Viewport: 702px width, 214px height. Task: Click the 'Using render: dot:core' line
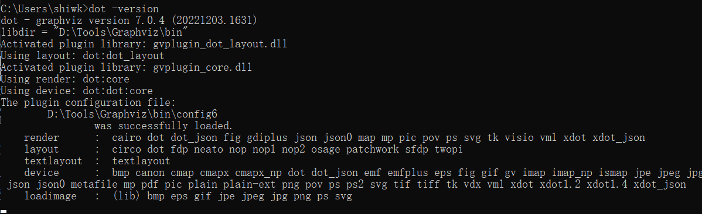65,79
